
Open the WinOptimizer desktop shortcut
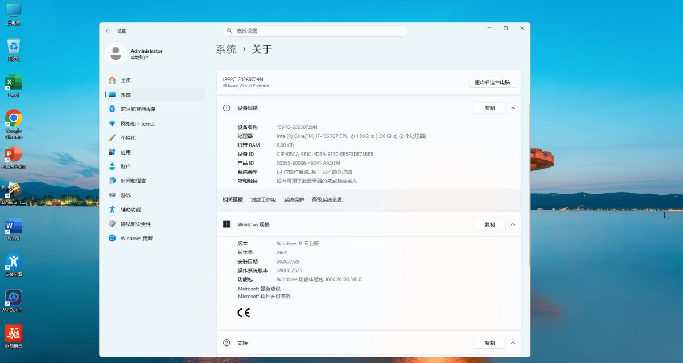point(14,301)
